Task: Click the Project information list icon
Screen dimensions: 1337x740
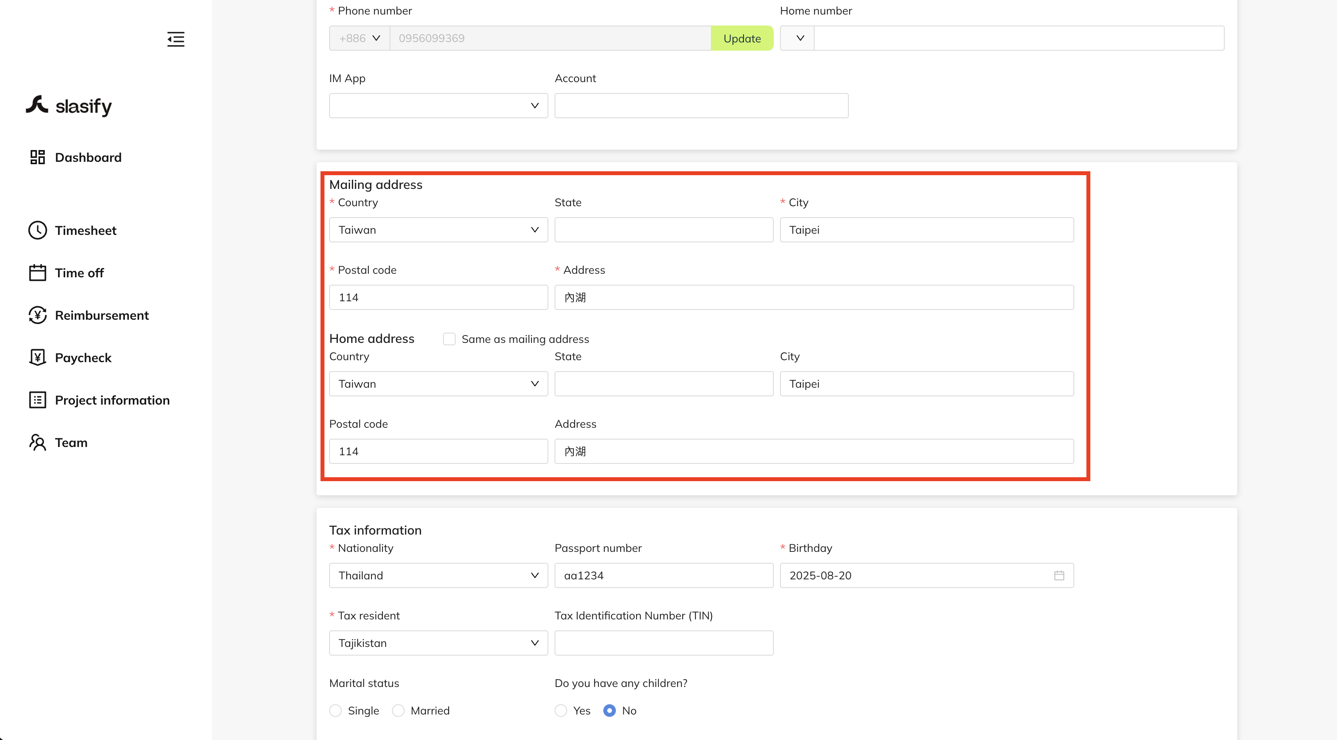Action: (37, 400)
